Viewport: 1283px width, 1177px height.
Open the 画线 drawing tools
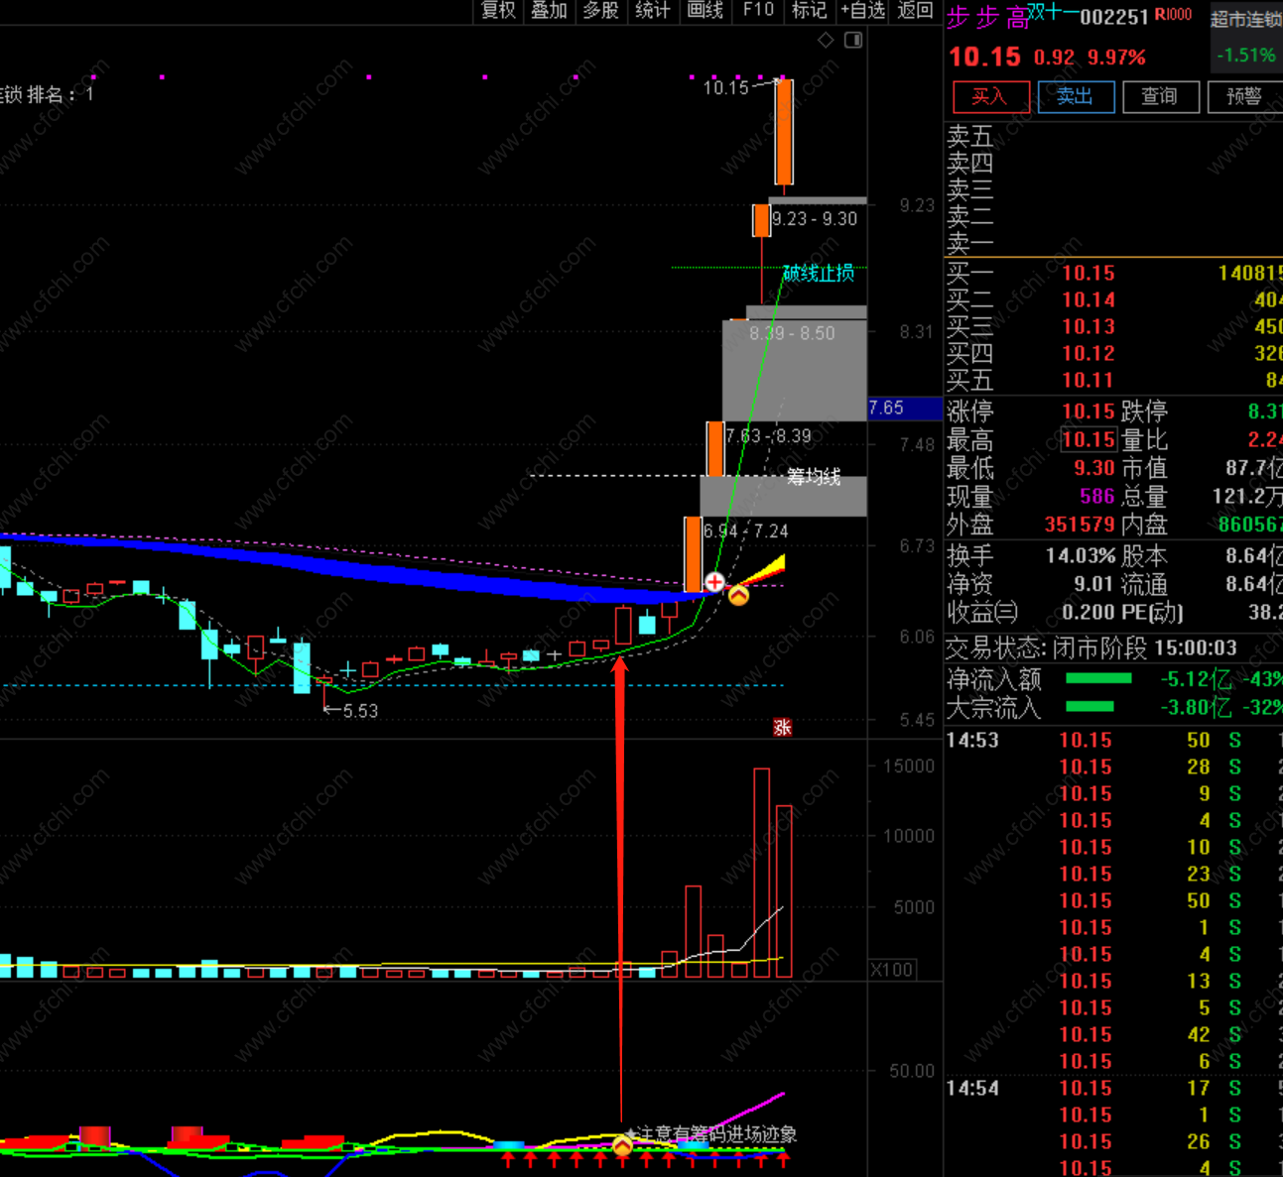705,10
